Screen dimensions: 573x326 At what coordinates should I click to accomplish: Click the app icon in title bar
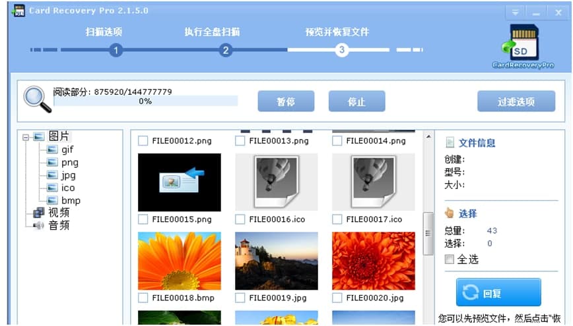coord(18,11)
